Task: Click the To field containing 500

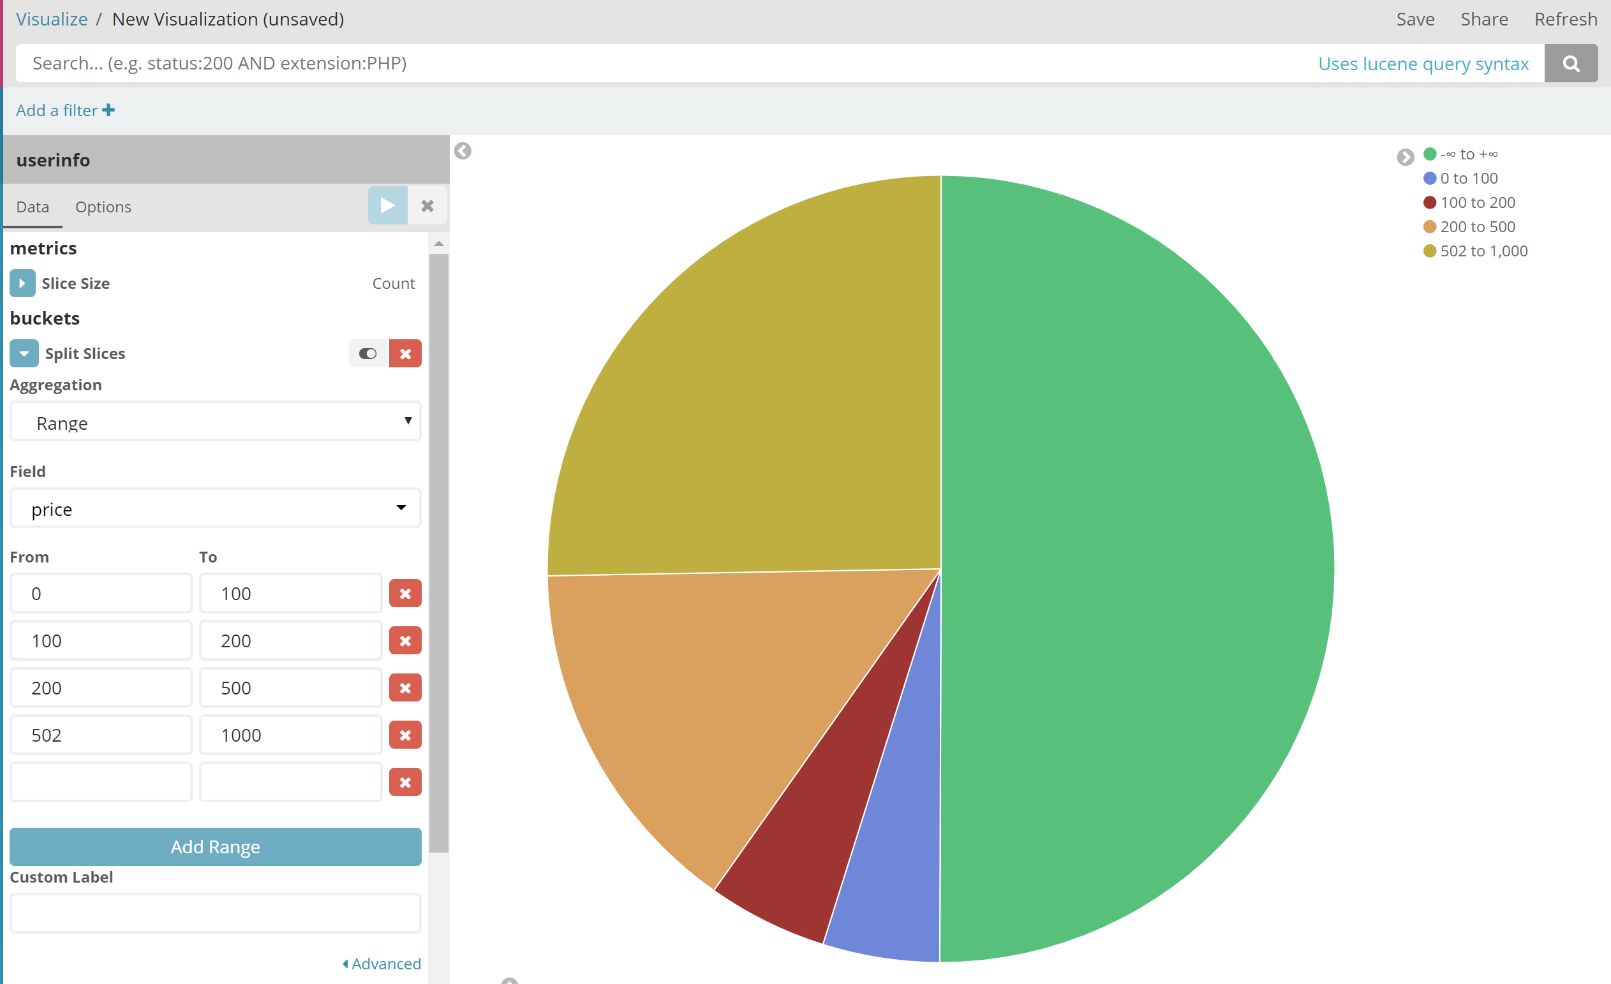Action: pyautogui.click(x=290, y=687)
